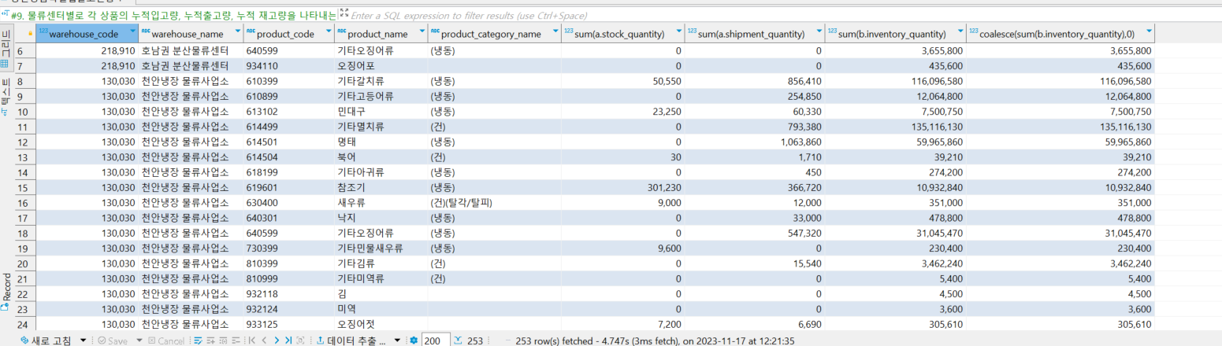The height and width of the screenshot is (346, 1222).
Task: Click the row count icon next to 253
Action: [459, 340]
